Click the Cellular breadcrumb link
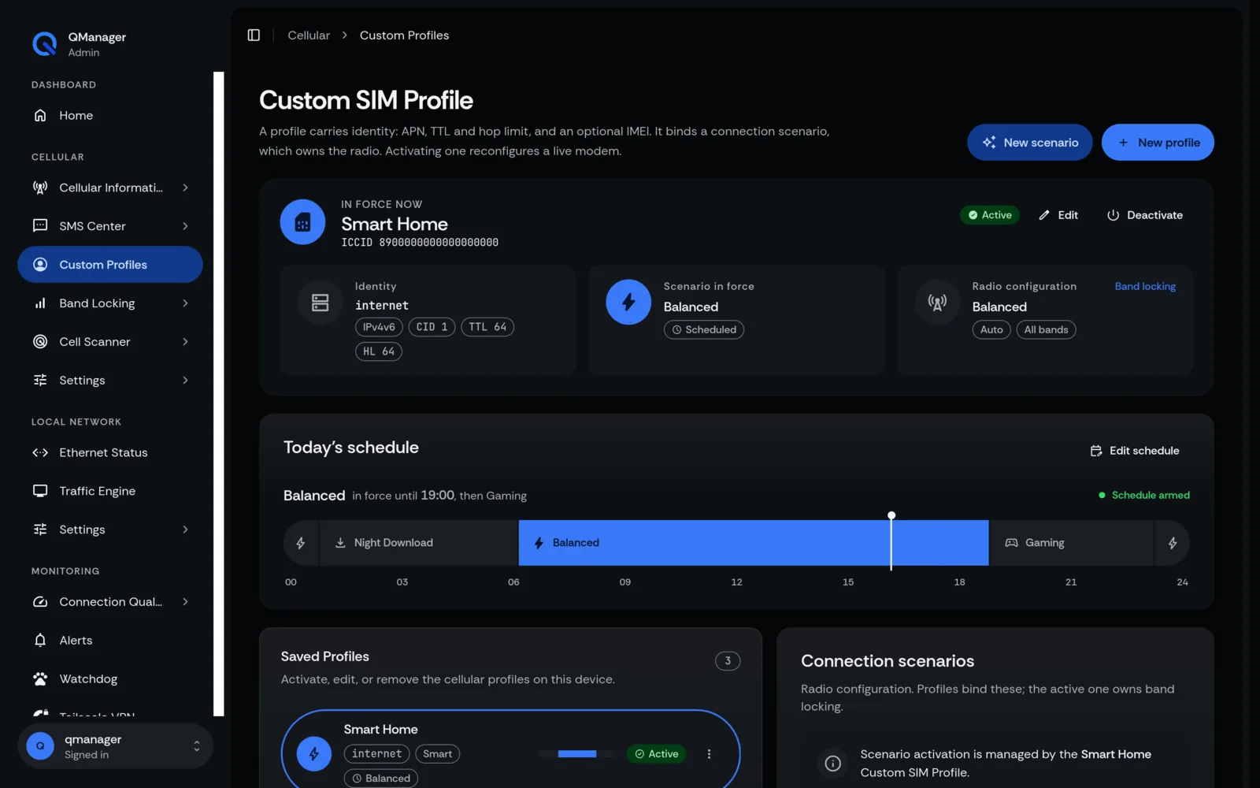1260x788 pixels. 309,35
